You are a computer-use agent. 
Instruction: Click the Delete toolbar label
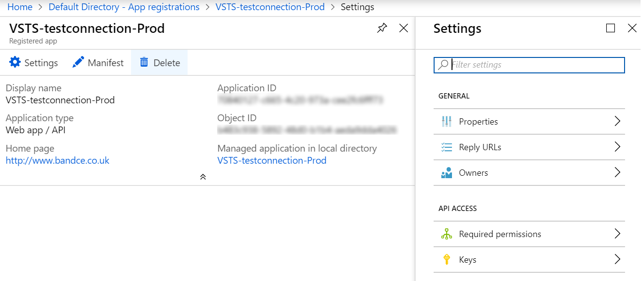pos(167,63)
